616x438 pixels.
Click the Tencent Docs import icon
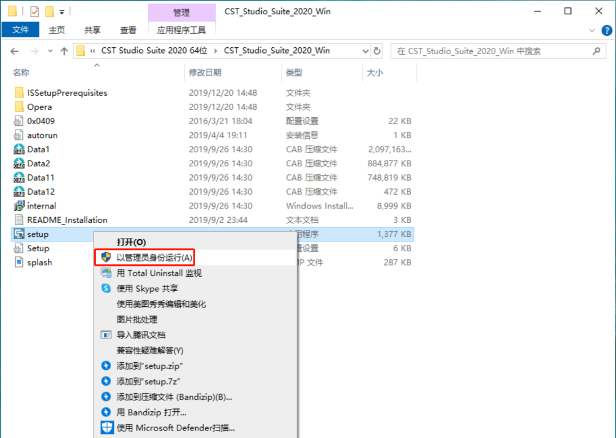pos(106,335)
